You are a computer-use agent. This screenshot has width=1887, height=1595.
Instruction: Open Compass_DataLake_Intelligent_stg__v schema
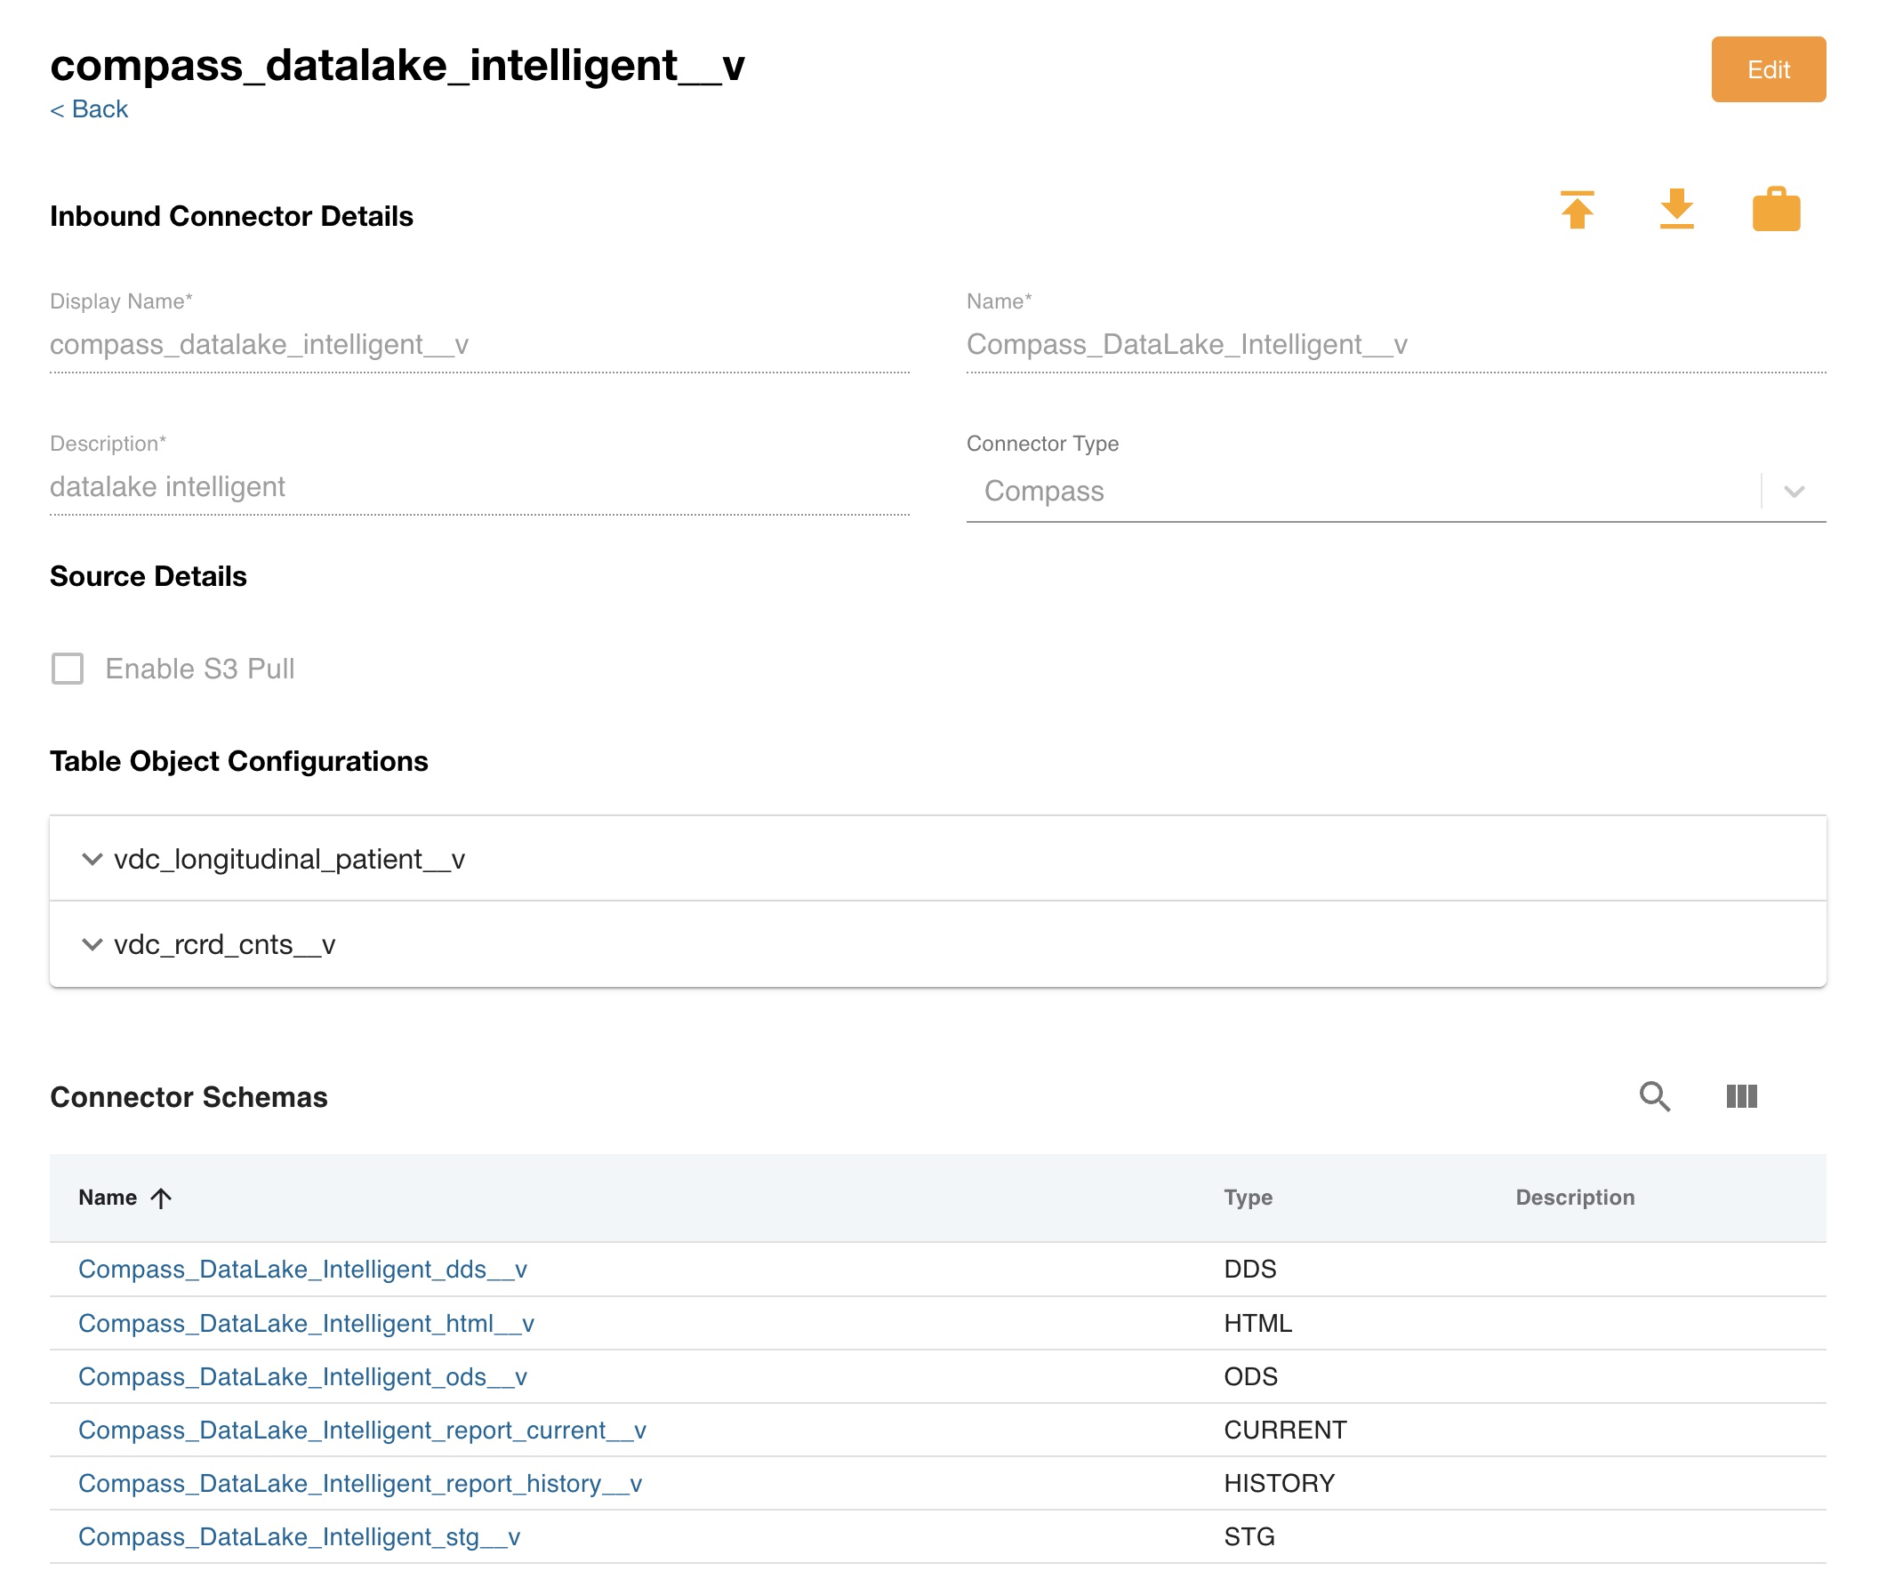point(299,1537)
